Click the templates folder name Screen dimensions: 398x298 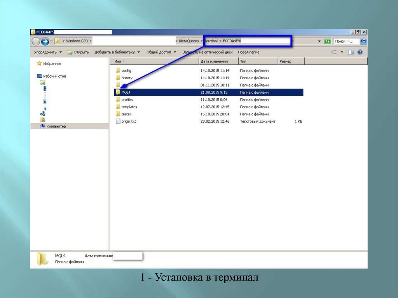[x=129, y=107]
